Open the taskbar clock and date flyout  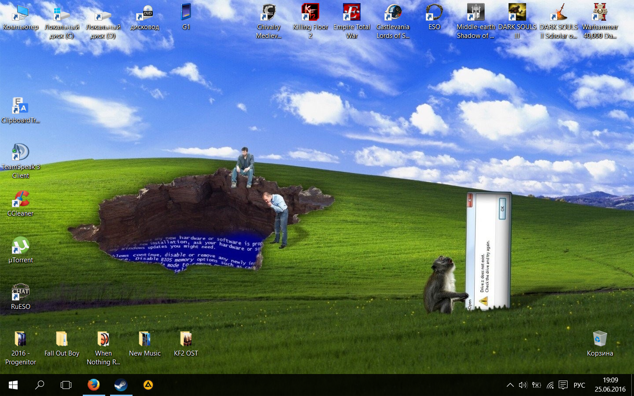pos(610,385)
